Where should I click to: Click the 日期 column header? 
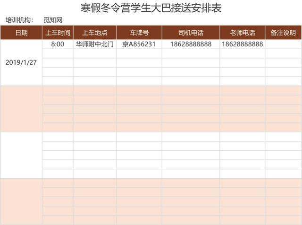pos(21,33)
